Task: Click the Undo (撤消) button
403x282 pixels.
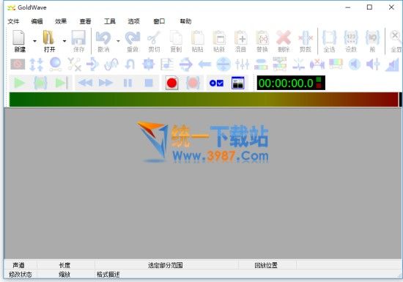Action: pyautogui.click(x=103, y=41)
